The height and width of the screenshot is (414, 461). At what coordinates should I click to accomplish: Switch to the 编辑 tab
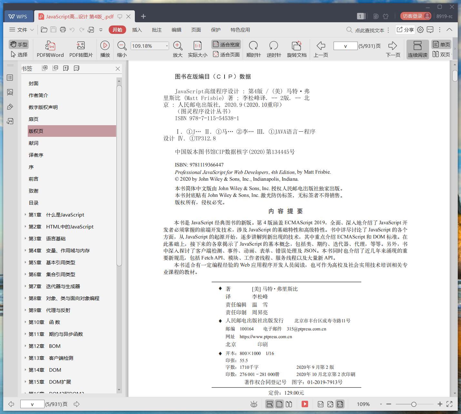176,30
